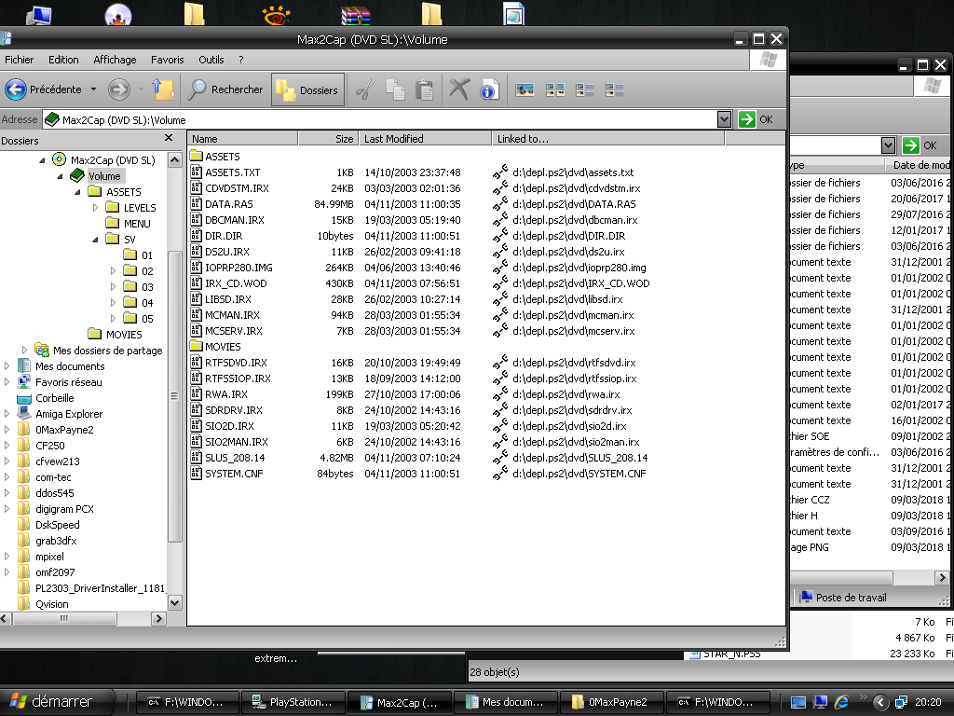The width and height of the screenshot is (954, 716).
Task: Collapse the SV tree node
Action: (95, 240)
